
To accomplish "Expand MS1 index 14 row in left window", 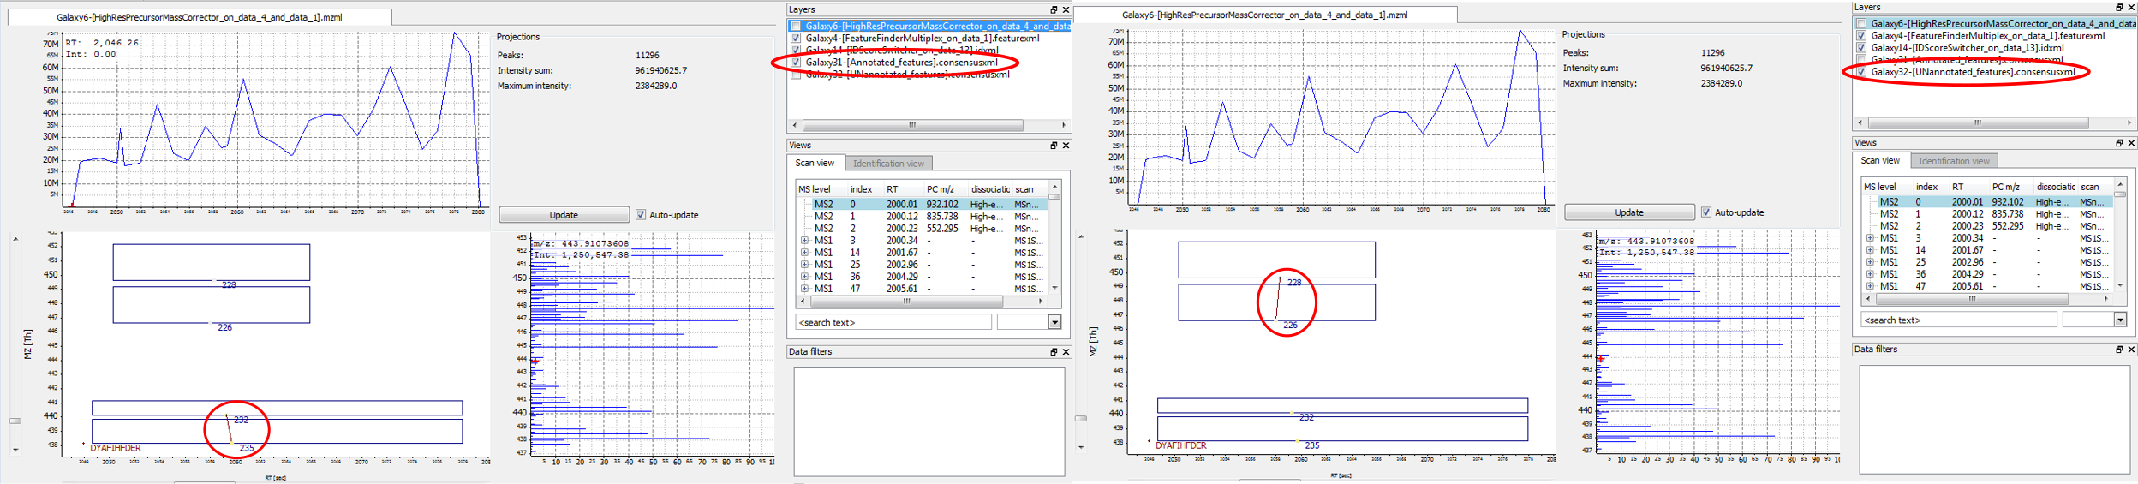I will tap(804, 253).
